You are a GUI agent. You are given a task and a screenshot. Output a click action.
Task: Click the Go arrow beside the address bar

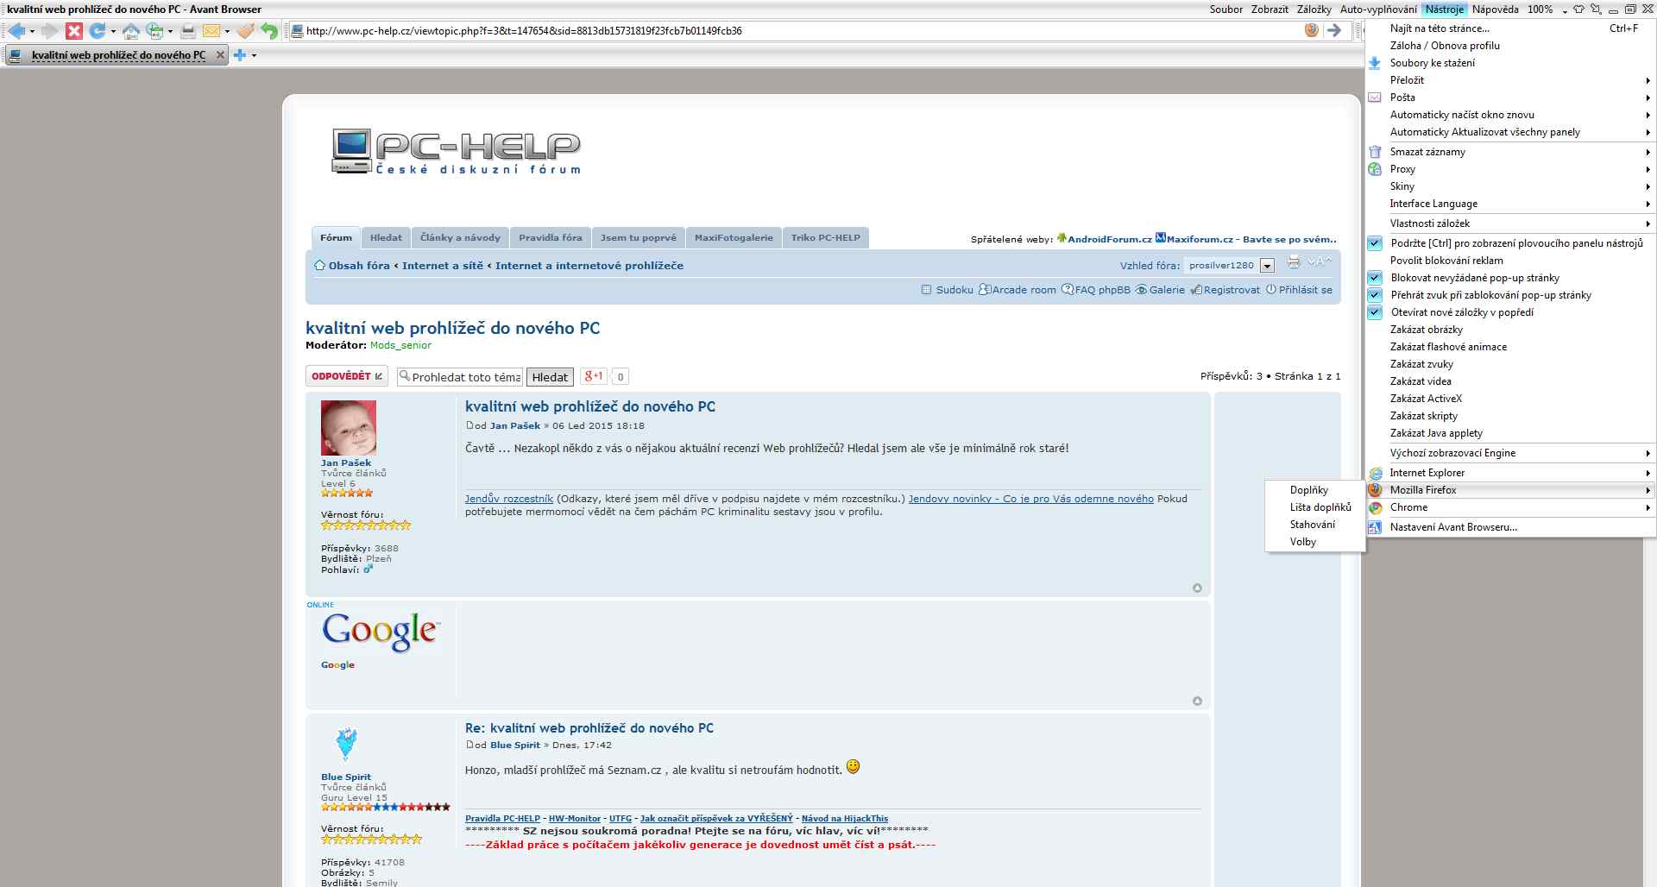pos(1334,30)
